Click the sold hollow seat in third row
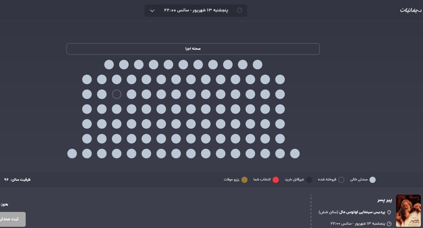Viewport: 423px width, 228px height. 117,94
